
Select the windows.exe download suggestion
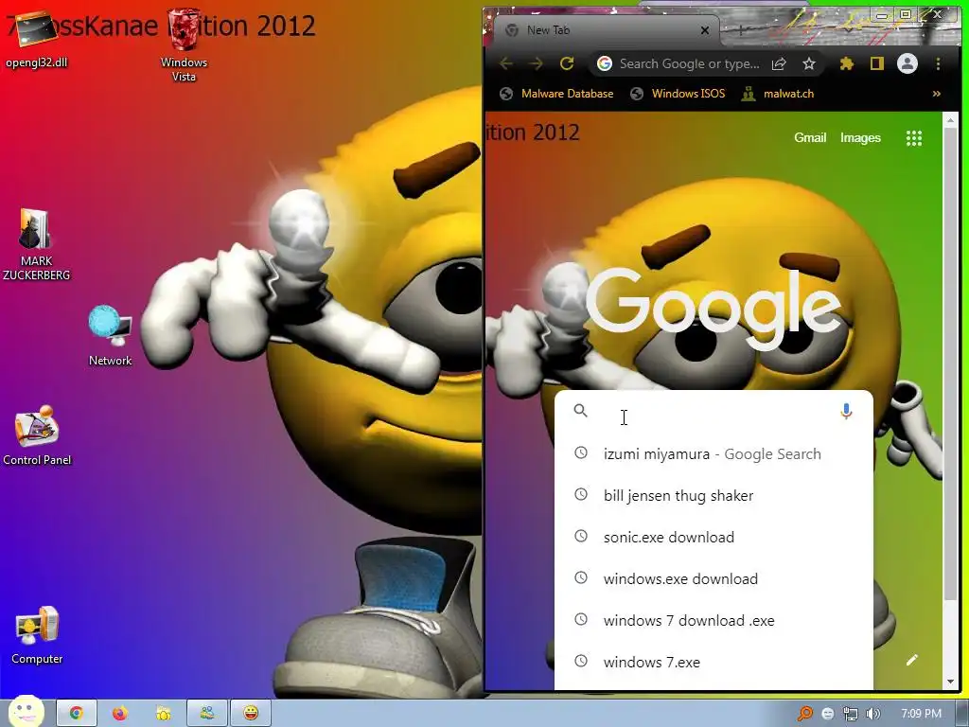tap(714, 578)
